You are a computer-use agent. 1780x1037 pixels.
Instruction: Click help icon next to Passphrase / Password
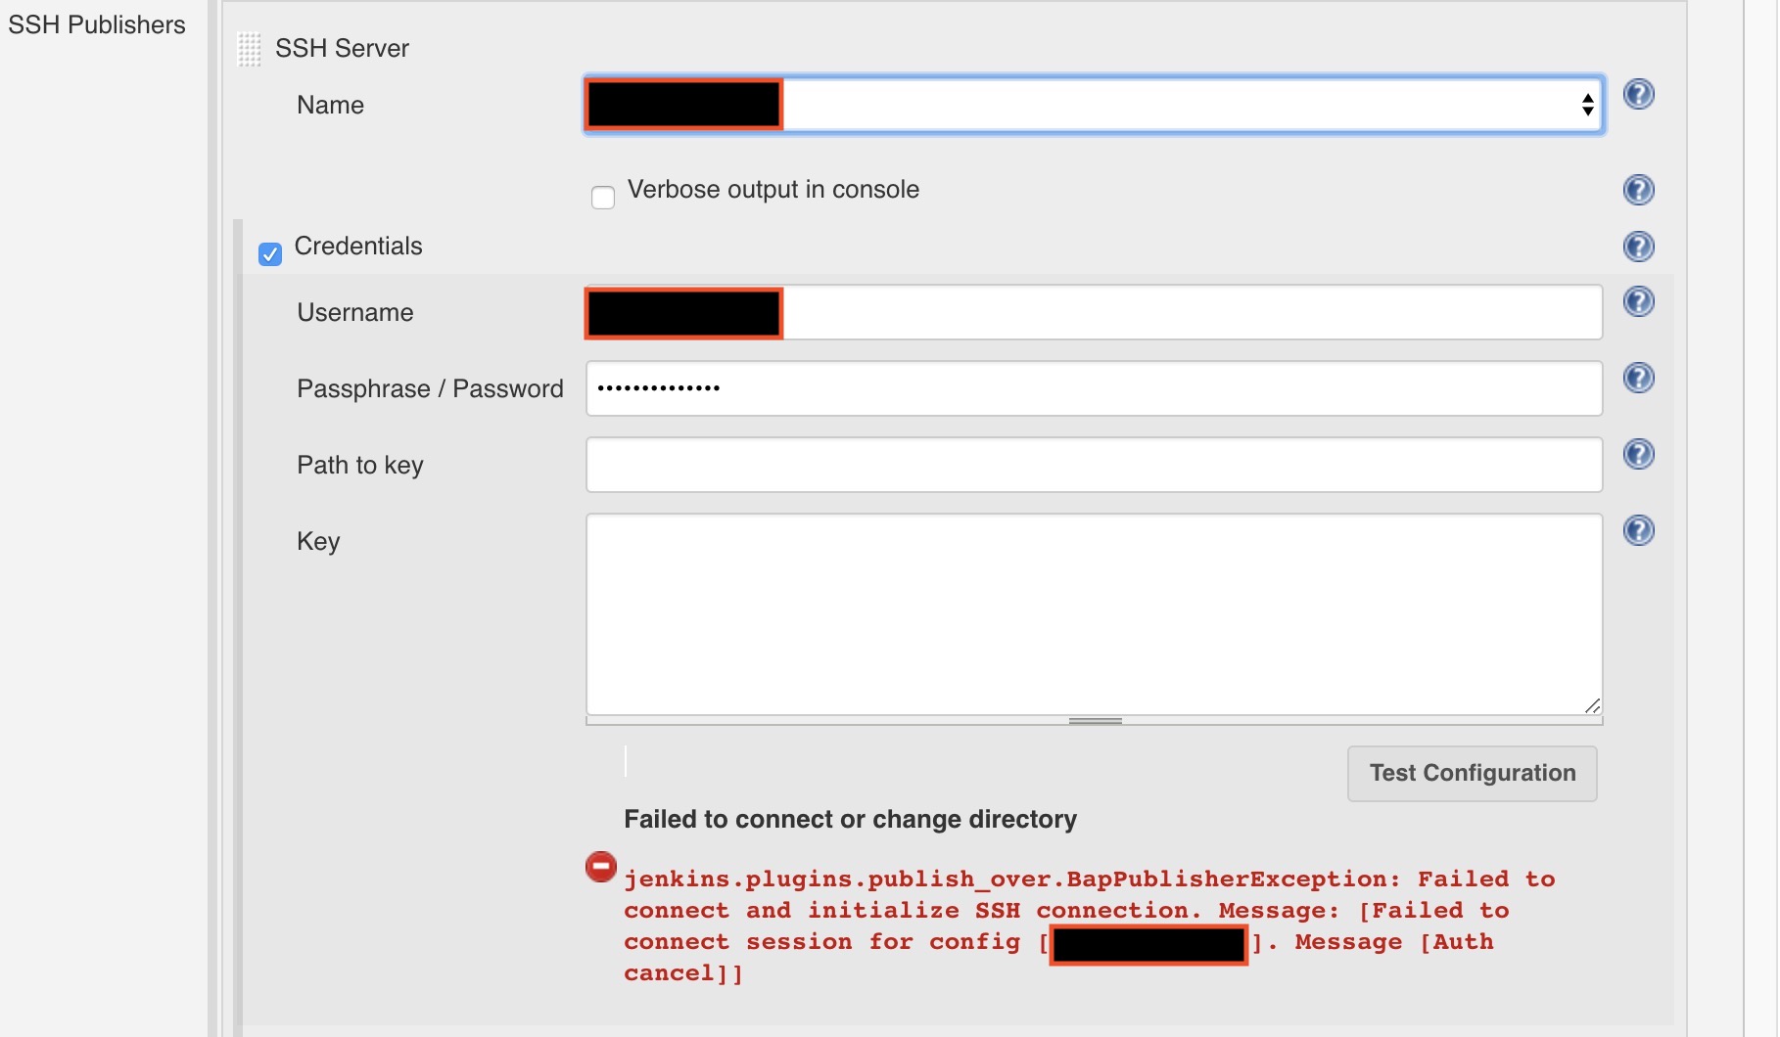point(1638,379)
